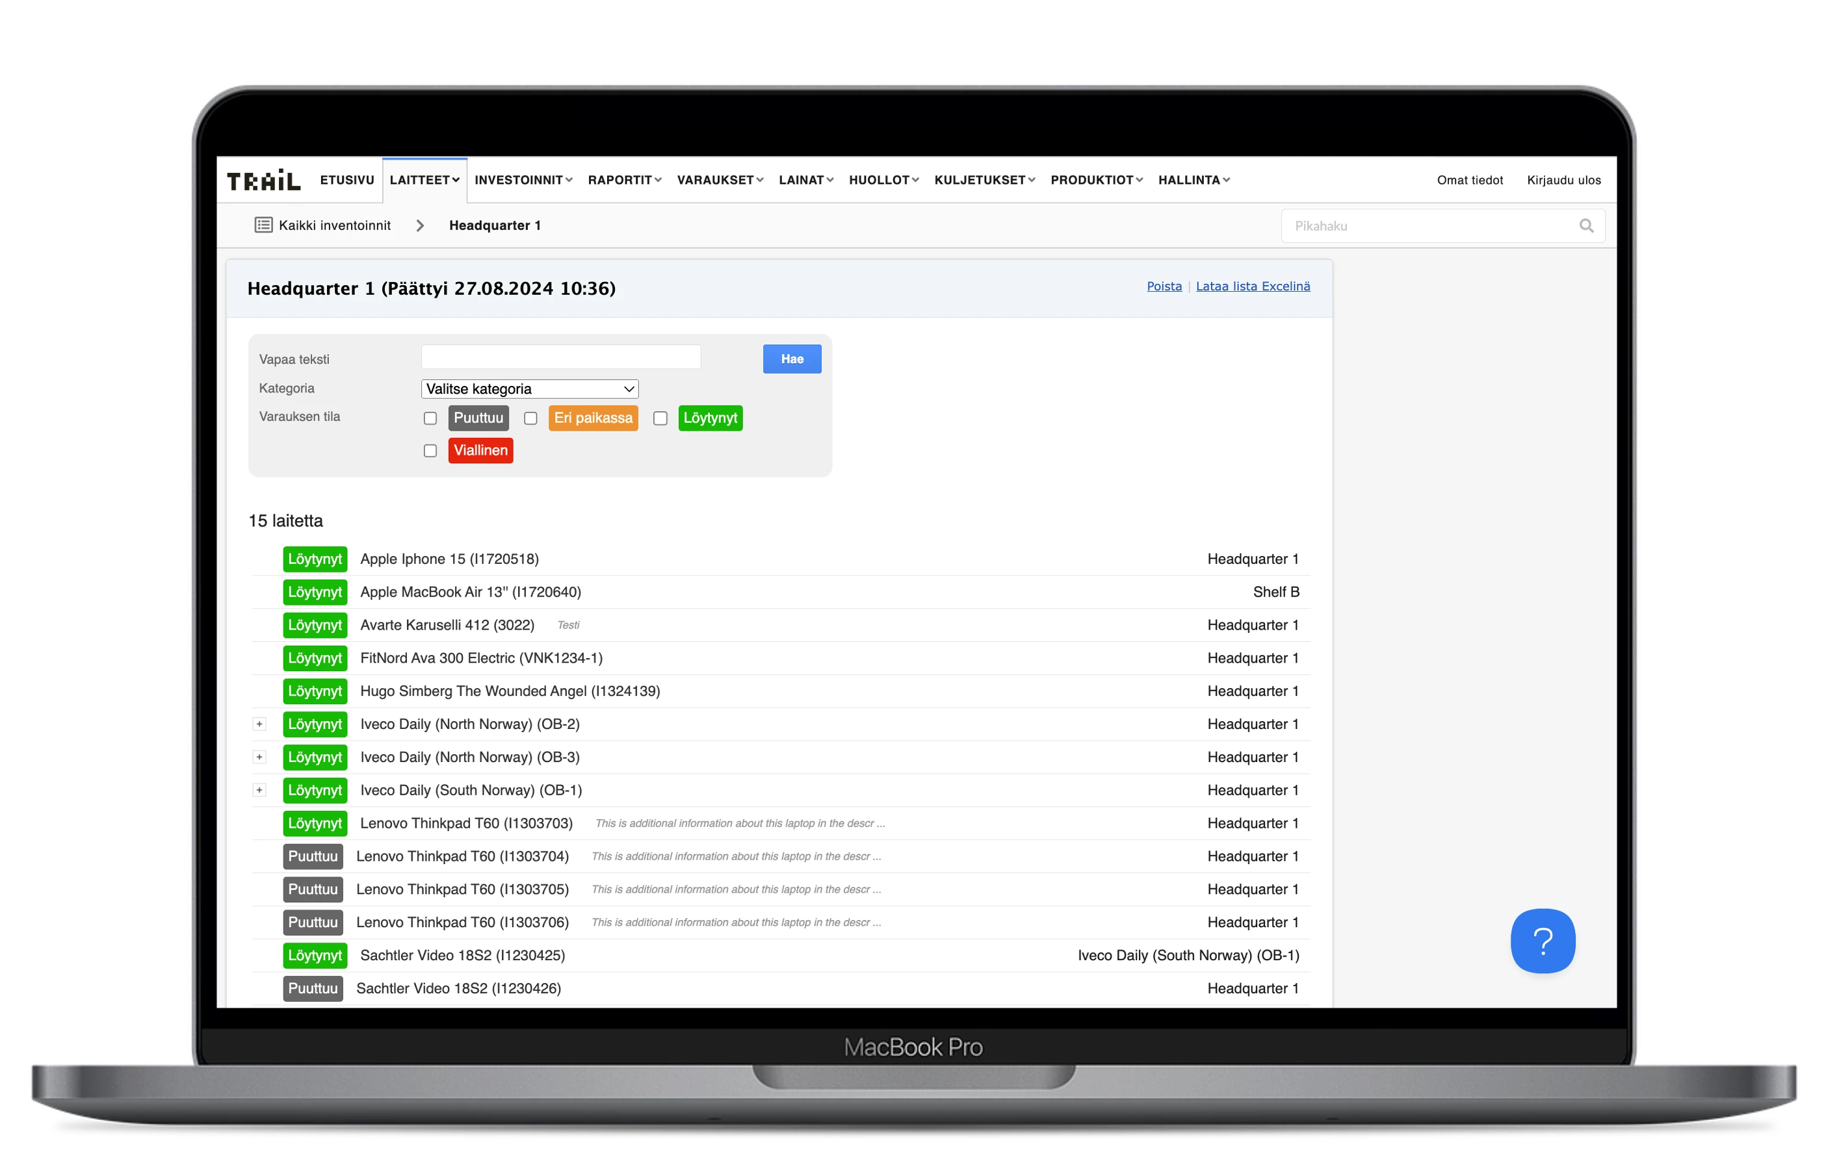Image resolution: width=1826 pixels, height=1161 pixels.
Task: Expand the Iveco Daily (North Norway) (OB-3) row
Action: 259,757
